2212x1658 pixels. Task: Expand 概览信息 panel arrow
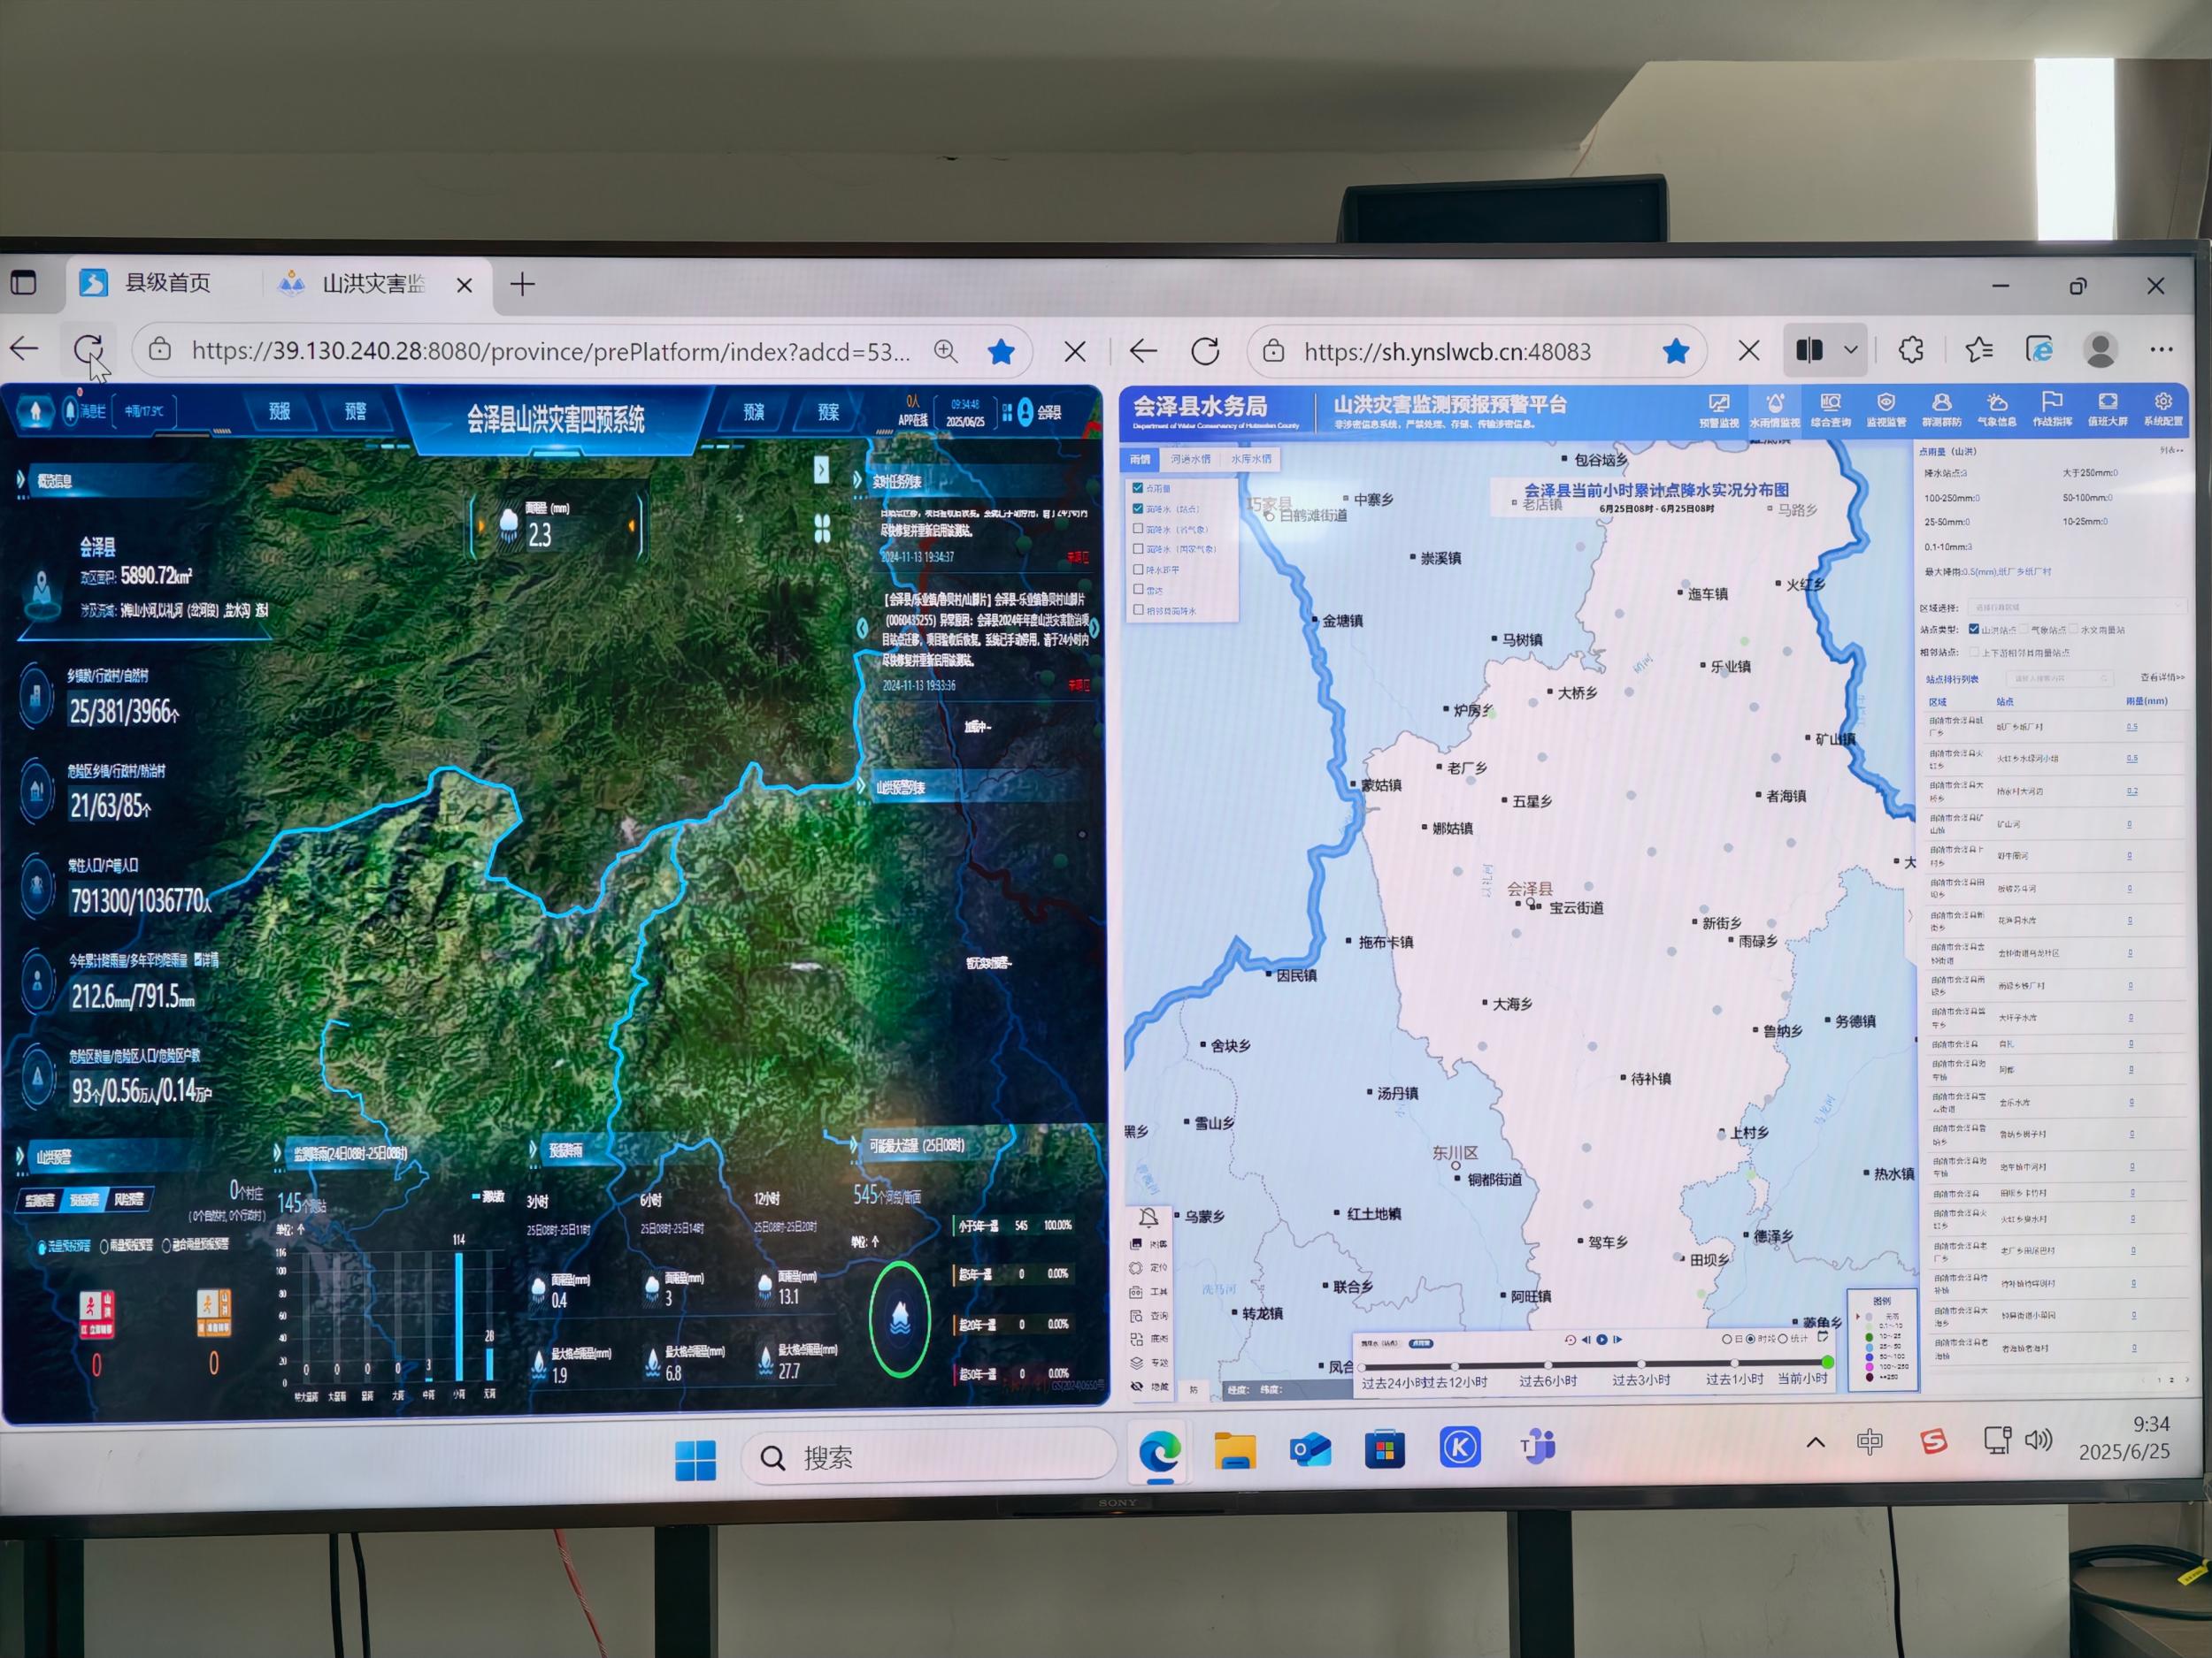point(21,481)
